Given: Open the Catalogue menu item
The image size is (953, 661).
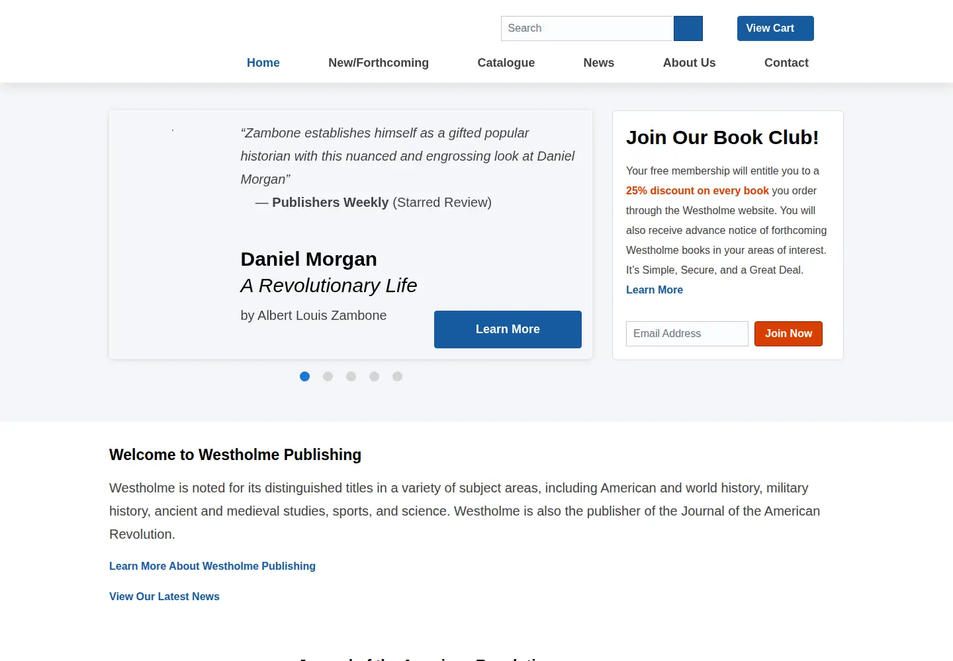Looking at the screenshot, I should coord(506,63).
